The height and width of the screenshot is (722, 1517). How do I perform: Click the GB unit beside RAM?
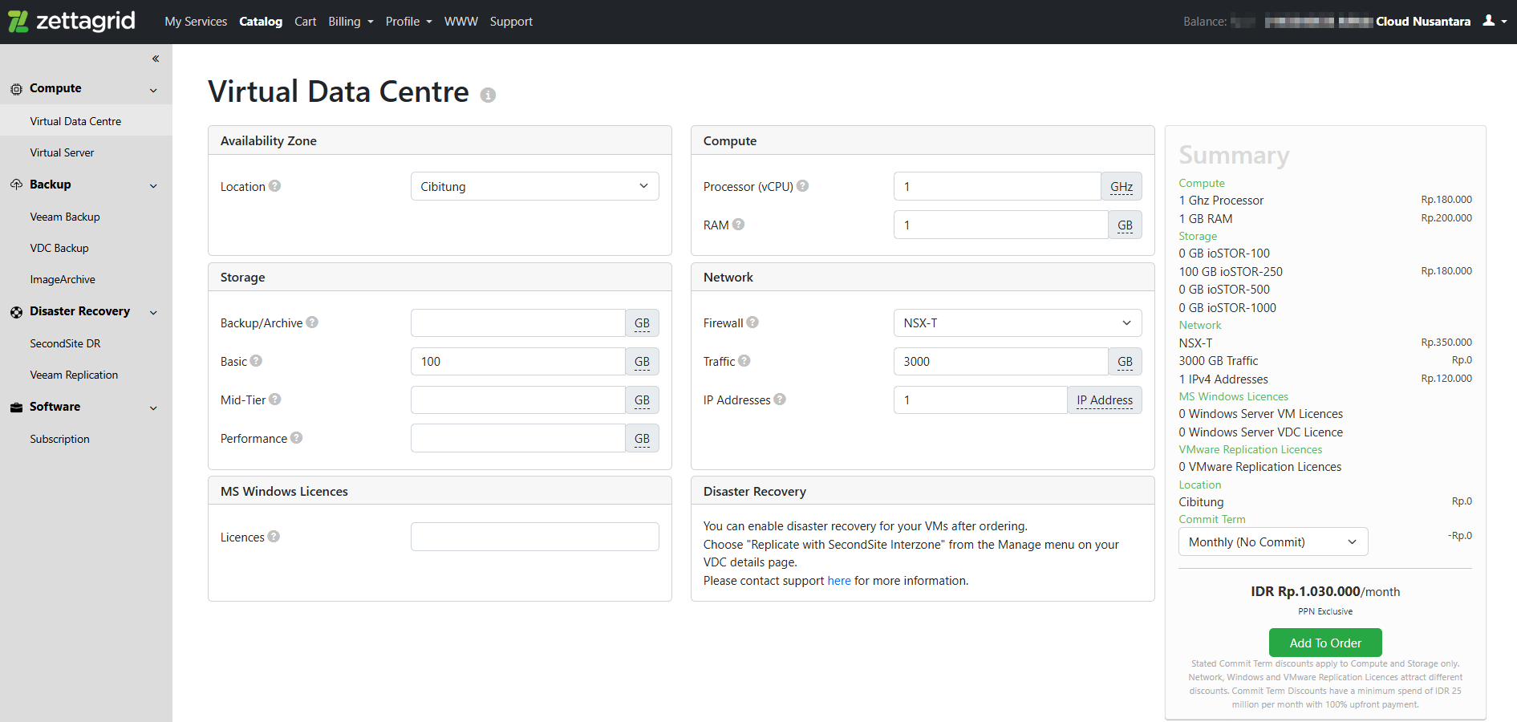click(x=1126, y=225)
